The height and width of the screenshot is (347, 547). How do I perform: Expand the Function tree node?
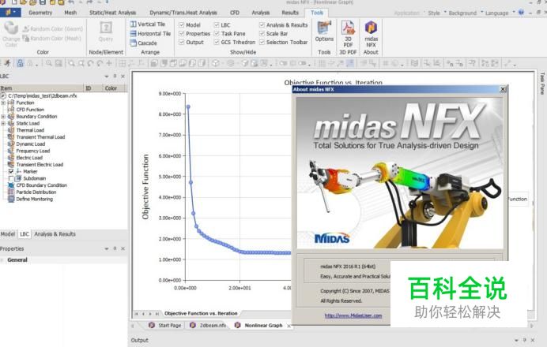[3, 103]
